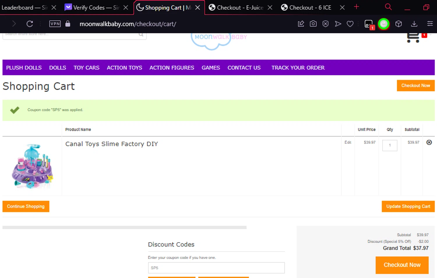Click the top Checkout Now button
Viewport: 437px width, 278px height.
click(x=416, y=85)
